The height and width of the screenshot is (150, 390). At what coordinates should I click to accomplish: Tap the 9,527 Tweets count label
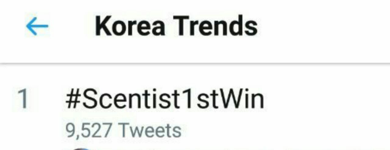[123, 130]
